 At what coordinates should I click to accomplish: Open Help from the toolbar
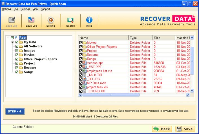tap(89, 20)
